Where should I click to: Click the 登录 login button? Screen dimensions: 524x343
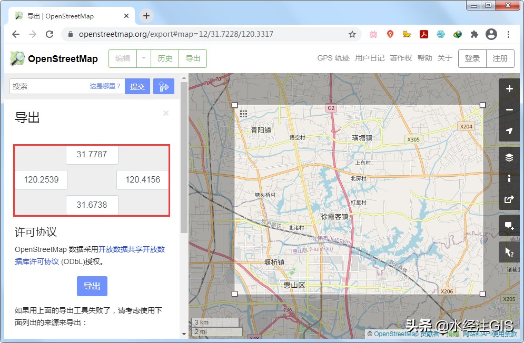click(472, 58)
